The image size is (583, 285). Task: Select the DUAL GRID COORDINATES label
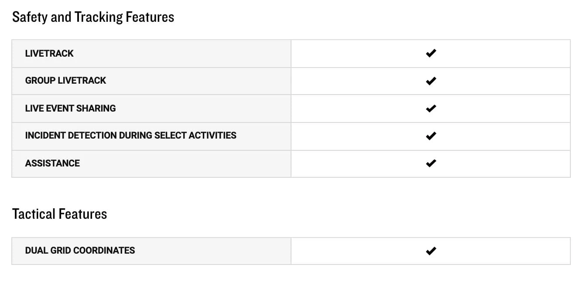click(x=80, y=251)
